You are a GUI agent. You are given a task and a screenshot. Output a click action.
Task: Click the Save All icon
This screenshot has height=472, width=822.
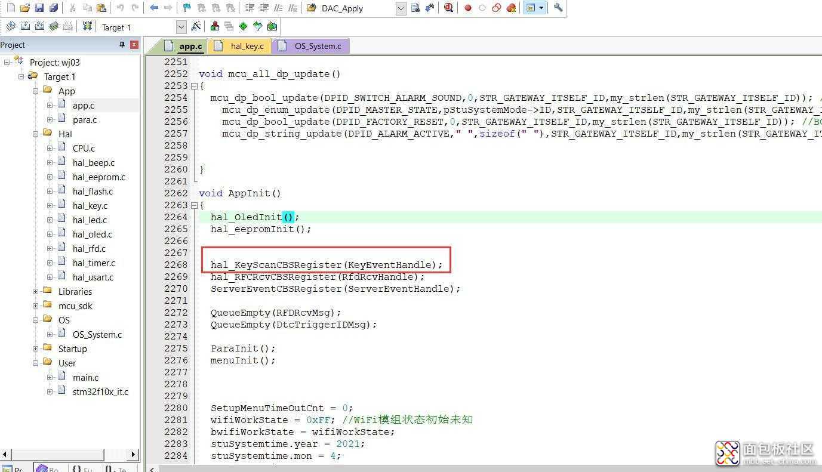point(54,8)
